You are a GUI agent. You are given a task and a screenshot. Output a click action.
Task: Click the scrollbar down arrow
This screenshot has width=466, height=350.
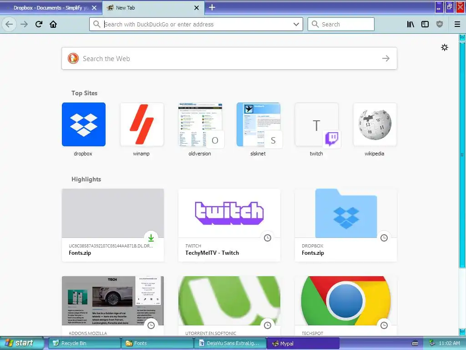[462, 332]
